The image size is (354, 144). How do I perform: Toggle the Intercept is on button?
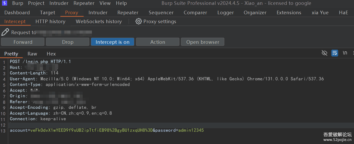click(x=113, y=42)
